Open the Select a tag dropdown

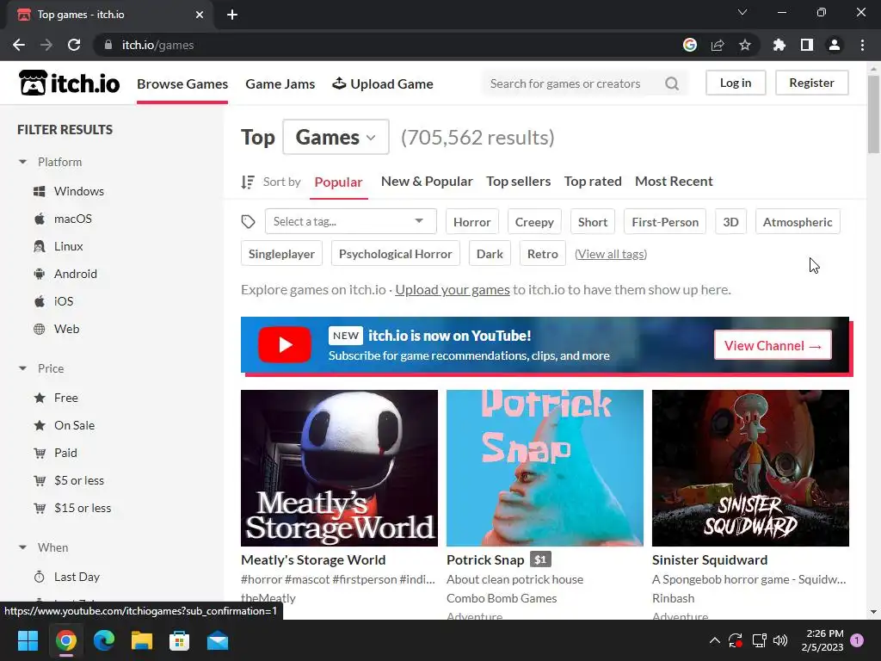pyautogui.click(x=351, y=221)
